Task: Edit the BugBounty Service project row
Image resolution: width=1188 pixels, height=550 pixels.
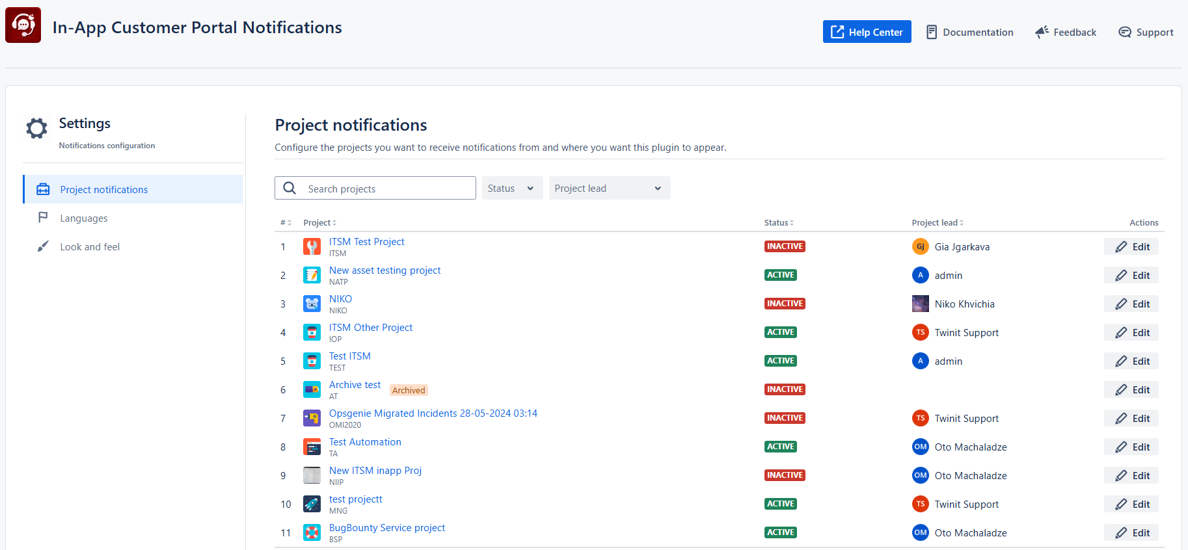Action: point(1131,532)
